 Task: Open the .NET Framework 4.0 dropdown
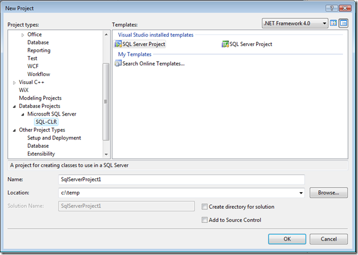click(x=295, y=23)
